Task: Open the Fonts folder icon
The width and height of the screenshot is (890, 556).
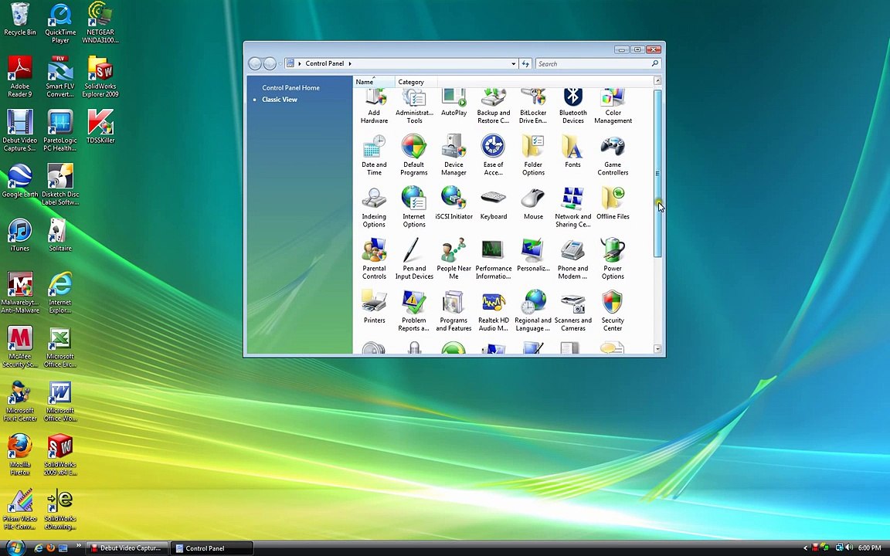Action: coord(572,152)
